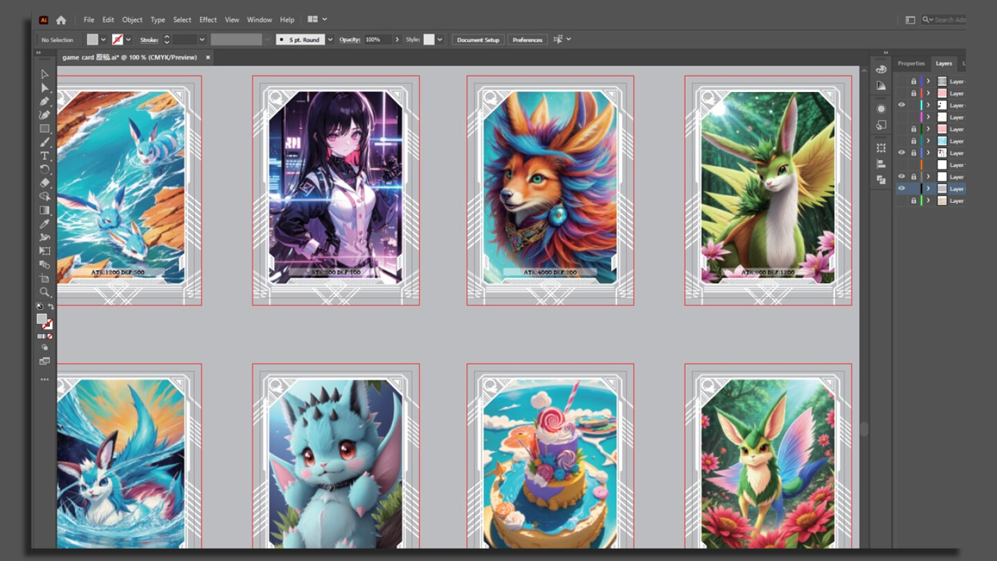Select the Shape Builder tool

coord(45,197)
